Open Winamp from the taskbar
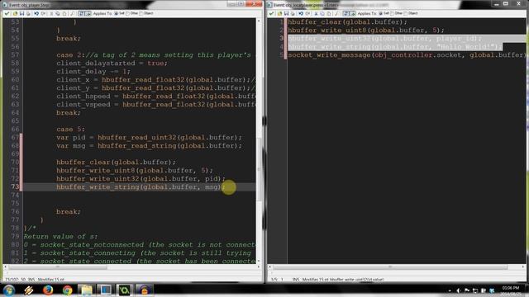The width and height of the screenshot is (529, 297). 28,290
